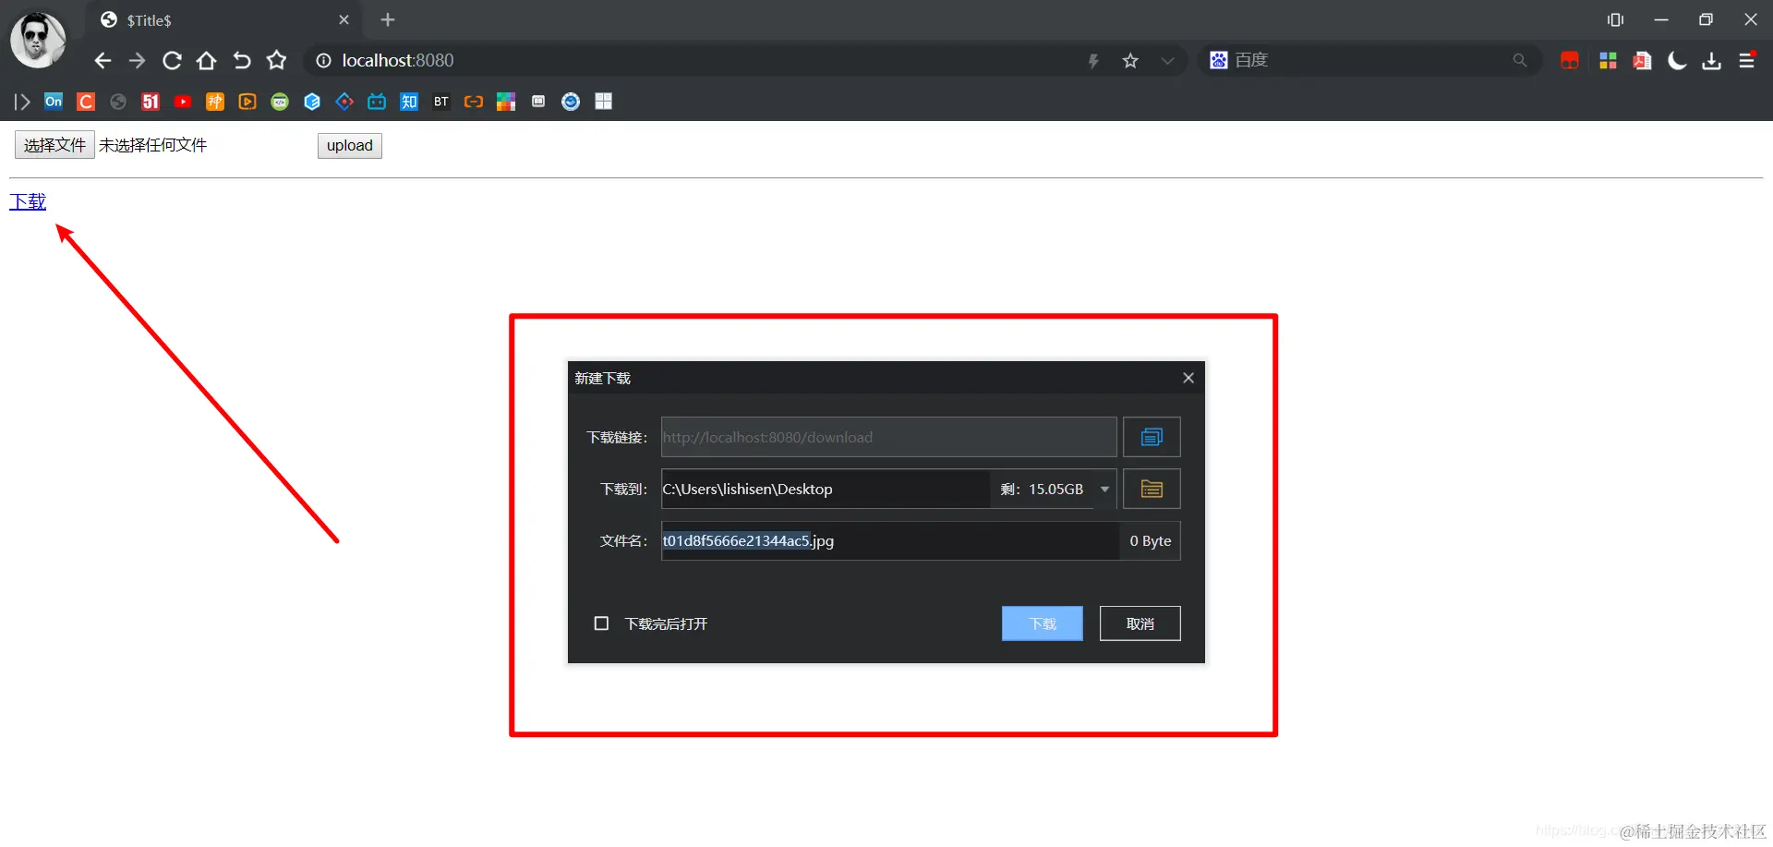The image size is (1773, 847).
Task: Click the 下载 link on the page
Action: point(28,201)
